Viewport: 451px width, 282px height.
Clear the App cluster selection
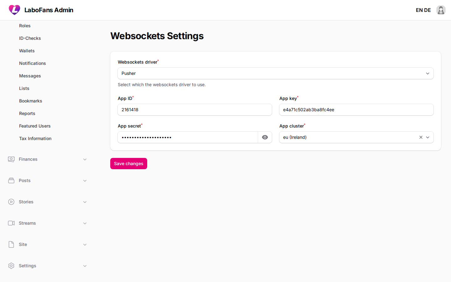(421, 137)
